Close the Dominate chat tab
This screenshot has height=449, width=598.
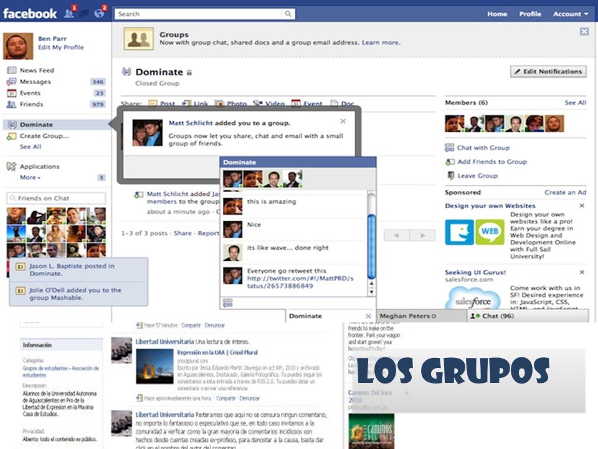point(368,316)
